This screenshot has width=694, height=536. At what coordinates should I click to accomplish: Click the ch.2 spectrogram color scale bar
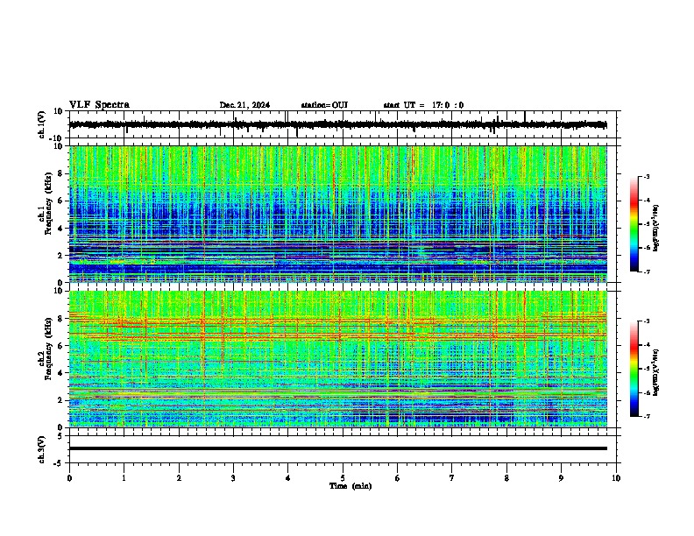coord(634,369)
